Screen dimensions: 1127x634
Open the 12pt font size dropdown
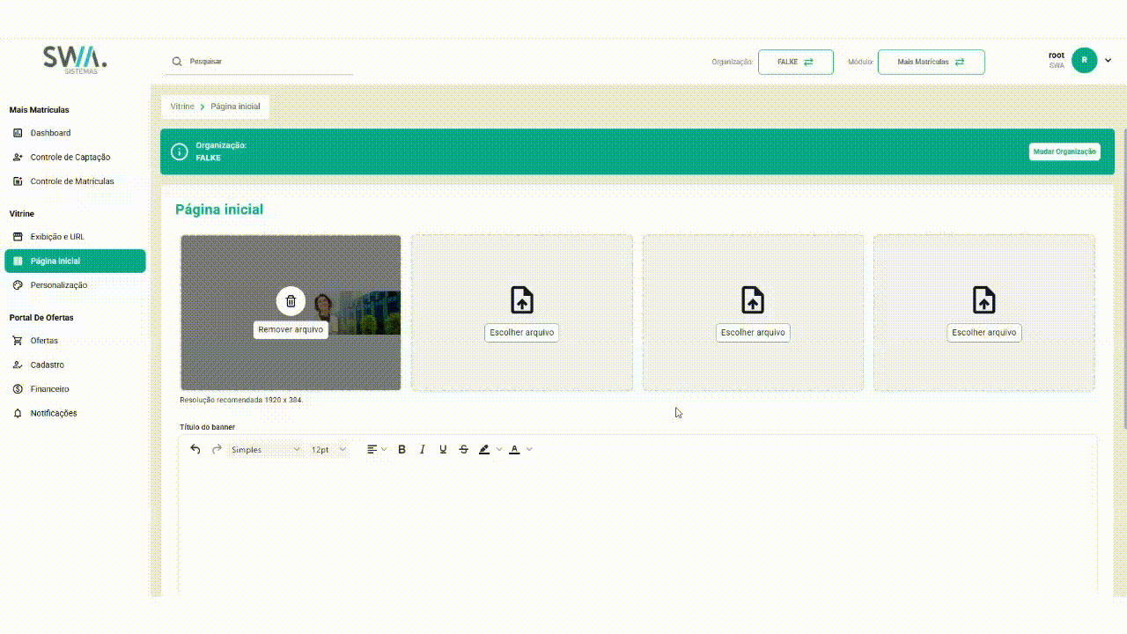328,449
